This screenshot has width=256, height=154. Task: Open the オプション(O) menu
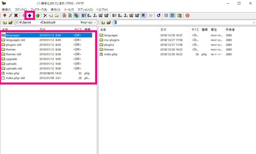point(85,9)
